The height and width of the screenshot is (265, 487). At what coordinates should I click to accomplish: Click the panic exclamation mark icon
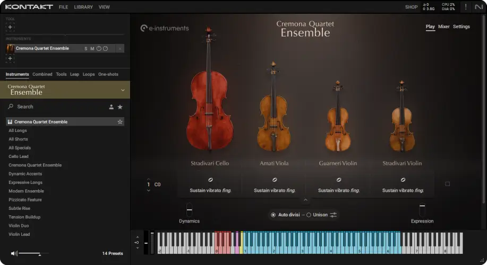pyautogui.click(x=466, y=7)
